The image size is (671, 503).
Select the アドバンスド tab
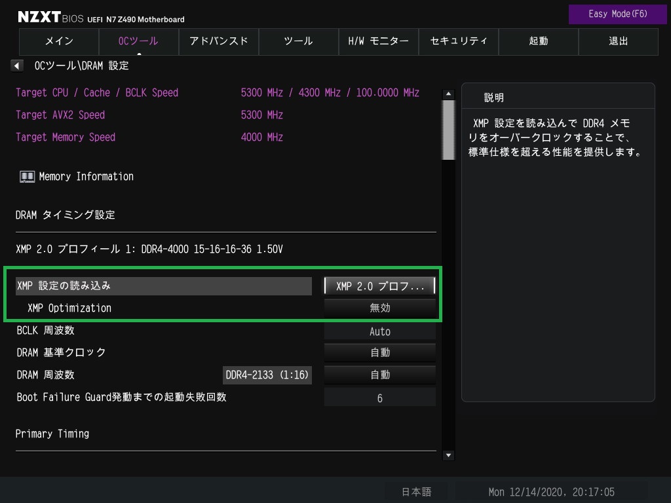click(x=218, y=41)
